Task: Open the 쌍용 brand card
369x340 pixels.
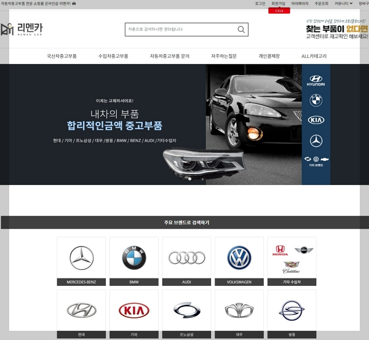Action: pos(292,314)
